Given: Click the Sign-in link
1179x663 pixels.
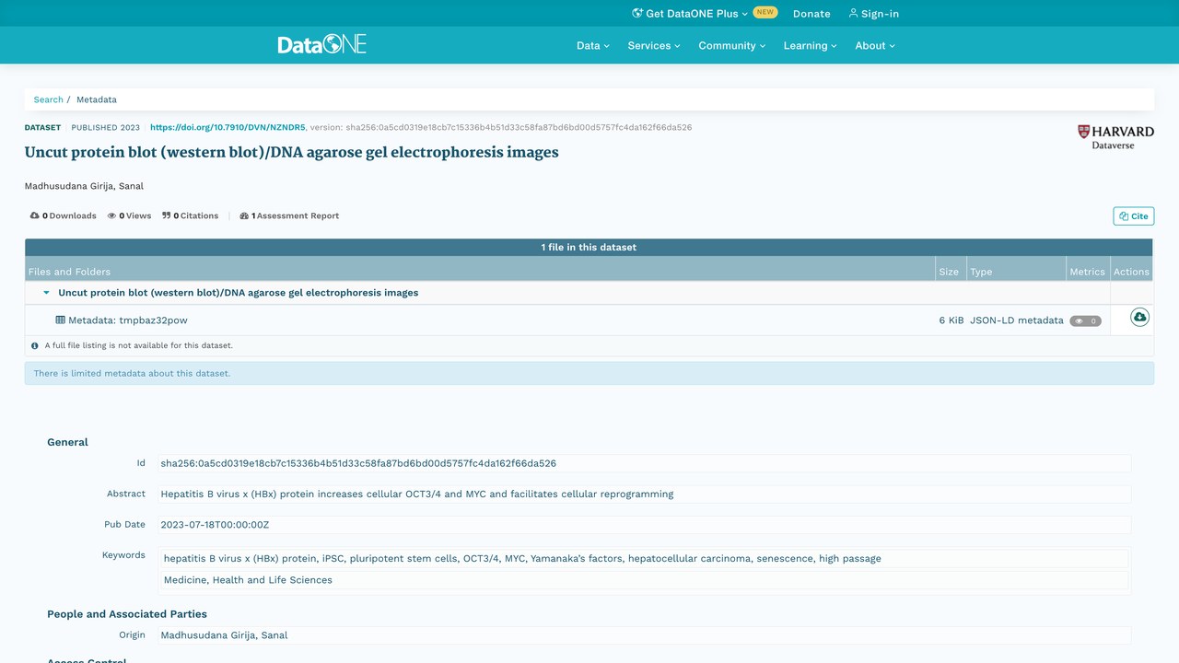Looking at the screenshot, I should tap(873, 14).
